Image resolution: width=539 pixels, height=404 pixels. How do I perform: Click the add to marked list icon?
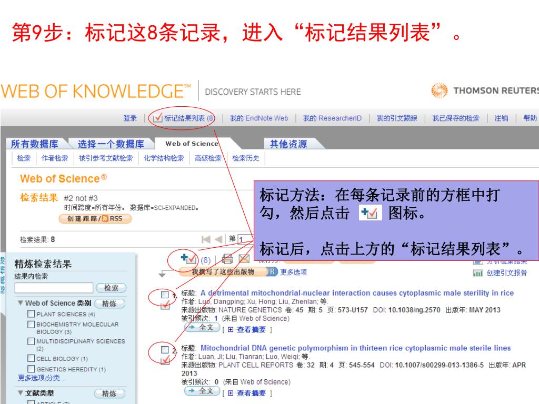coord(188,259)
